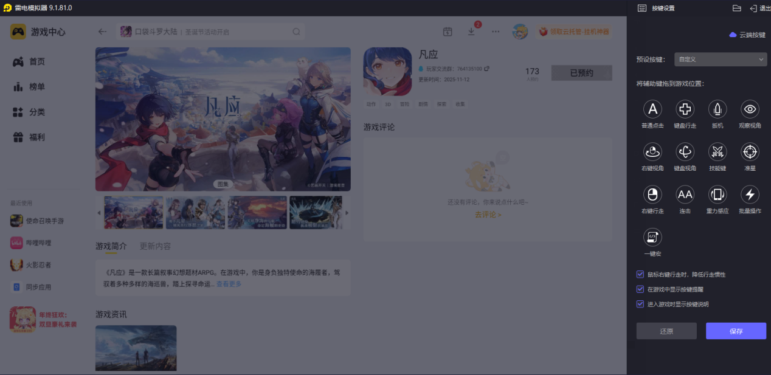The image size is (771, 375).
Task: Select the 键盘视角 icon
Action: pos(685,152)
